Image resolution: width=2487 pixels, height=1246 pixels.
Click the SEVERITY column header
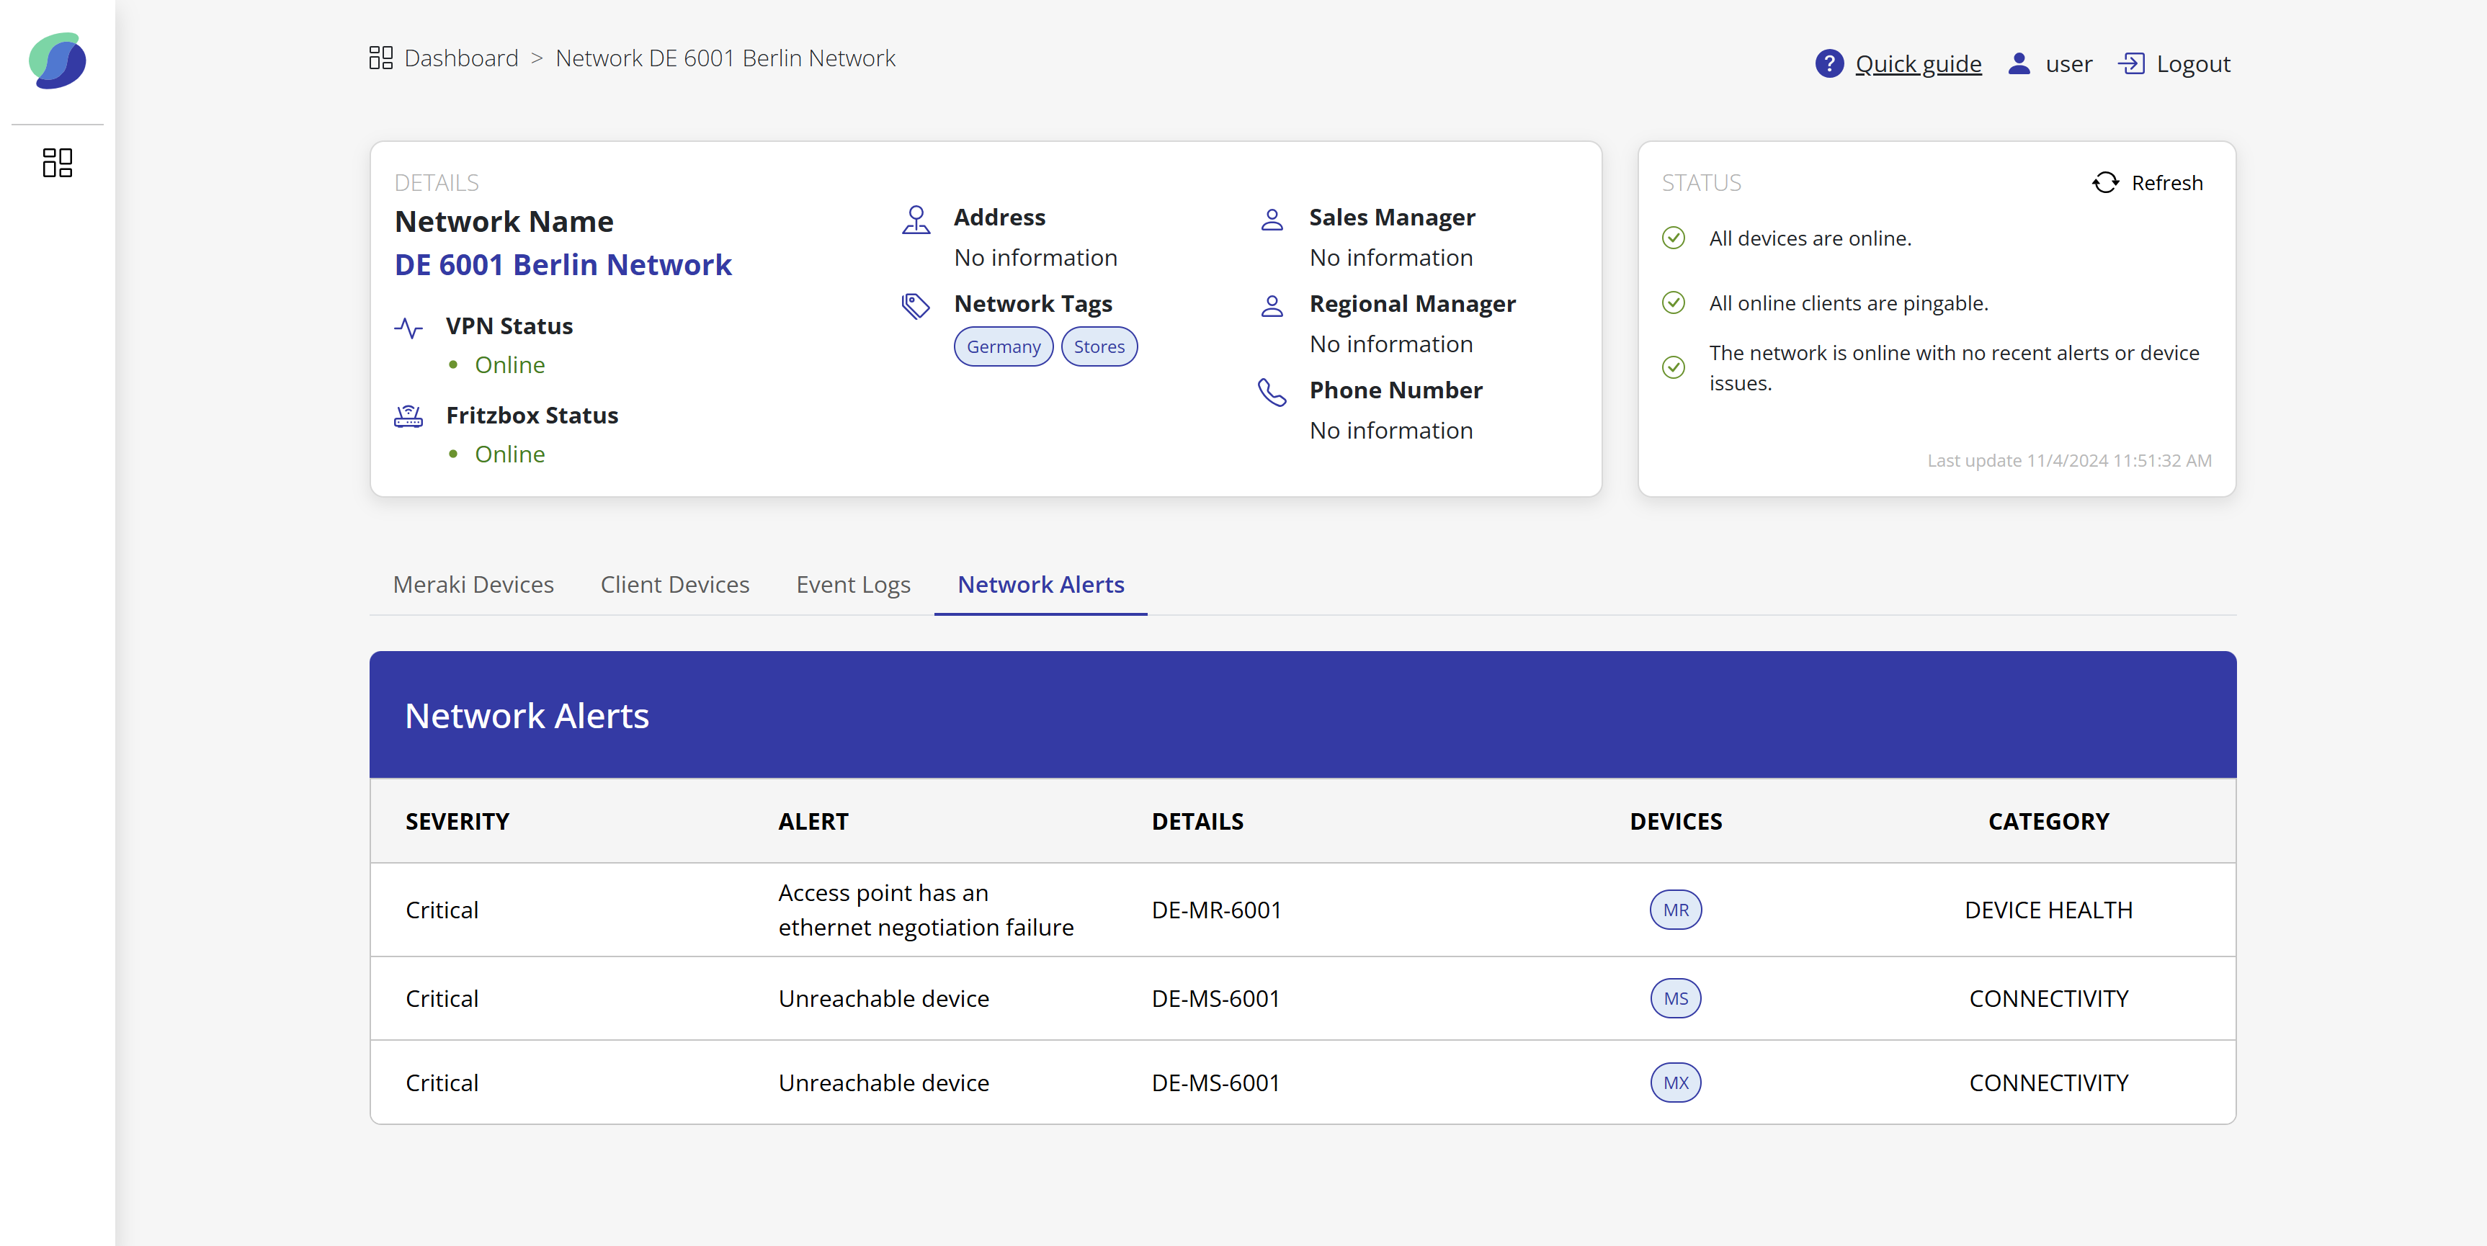click(x=457, y=821)
